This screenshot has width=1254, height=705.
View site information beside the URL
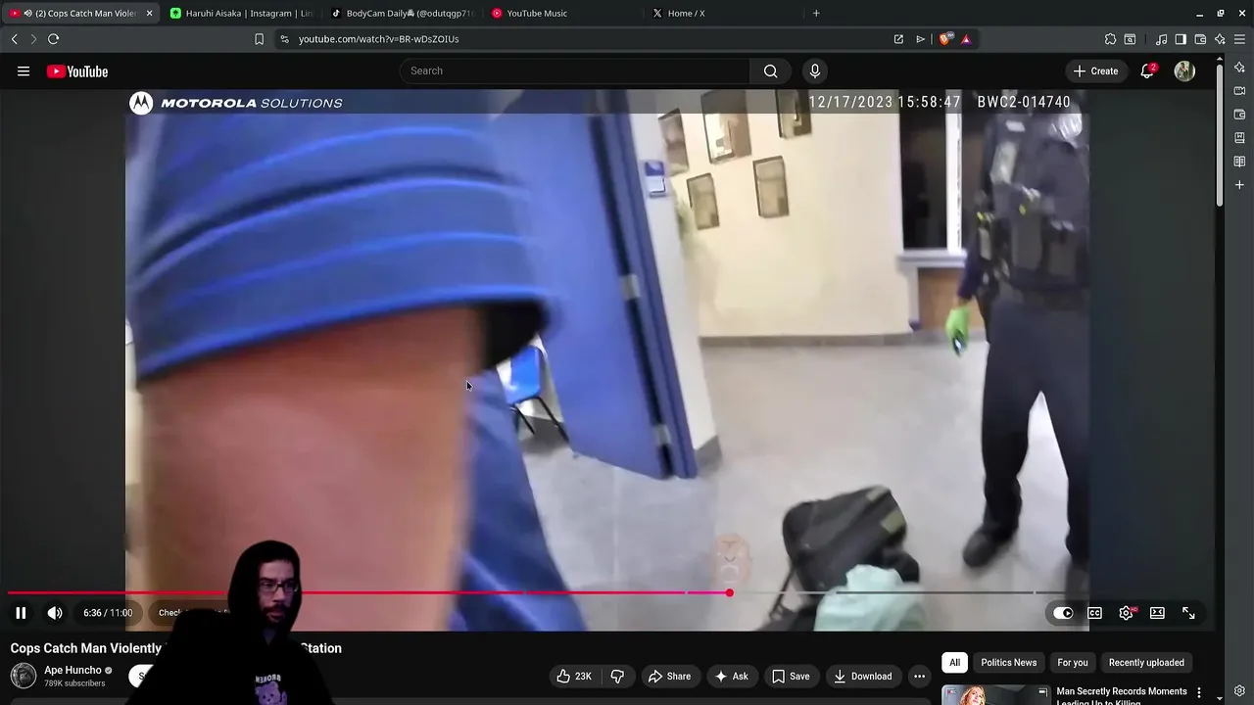(x=284, y=39)
